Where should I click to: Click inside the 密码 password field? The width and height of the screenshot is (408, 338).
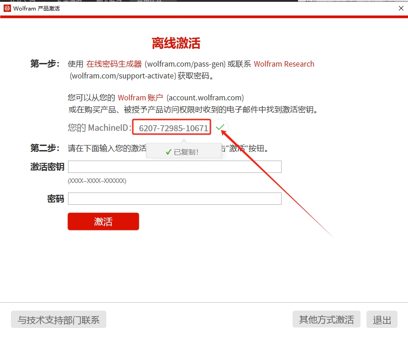coord(175,198)
